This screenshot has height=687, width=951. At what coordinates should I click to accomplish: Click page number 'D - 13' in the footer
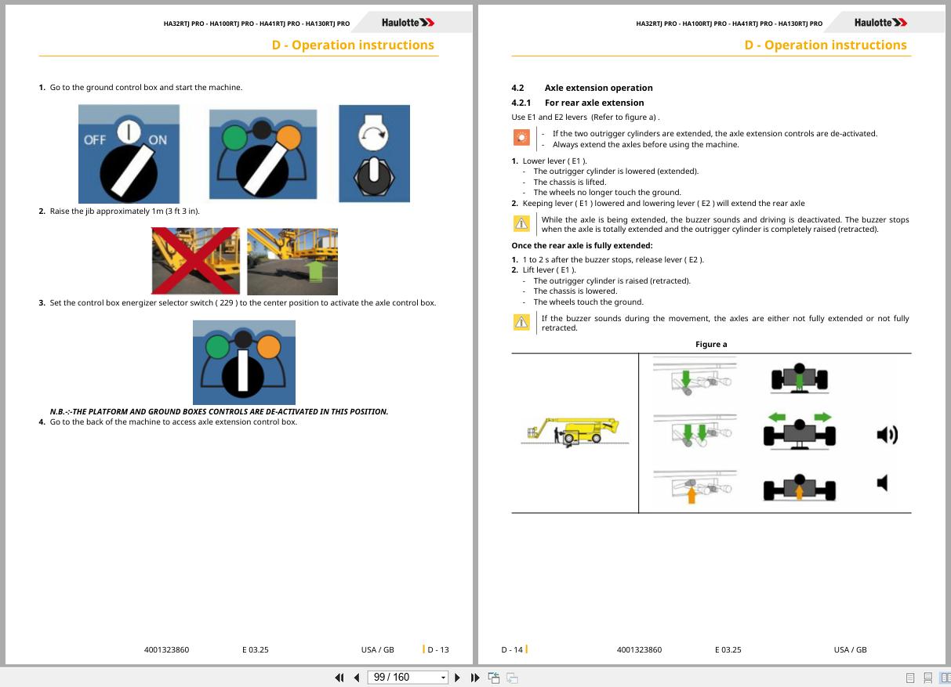coord(438,649)
